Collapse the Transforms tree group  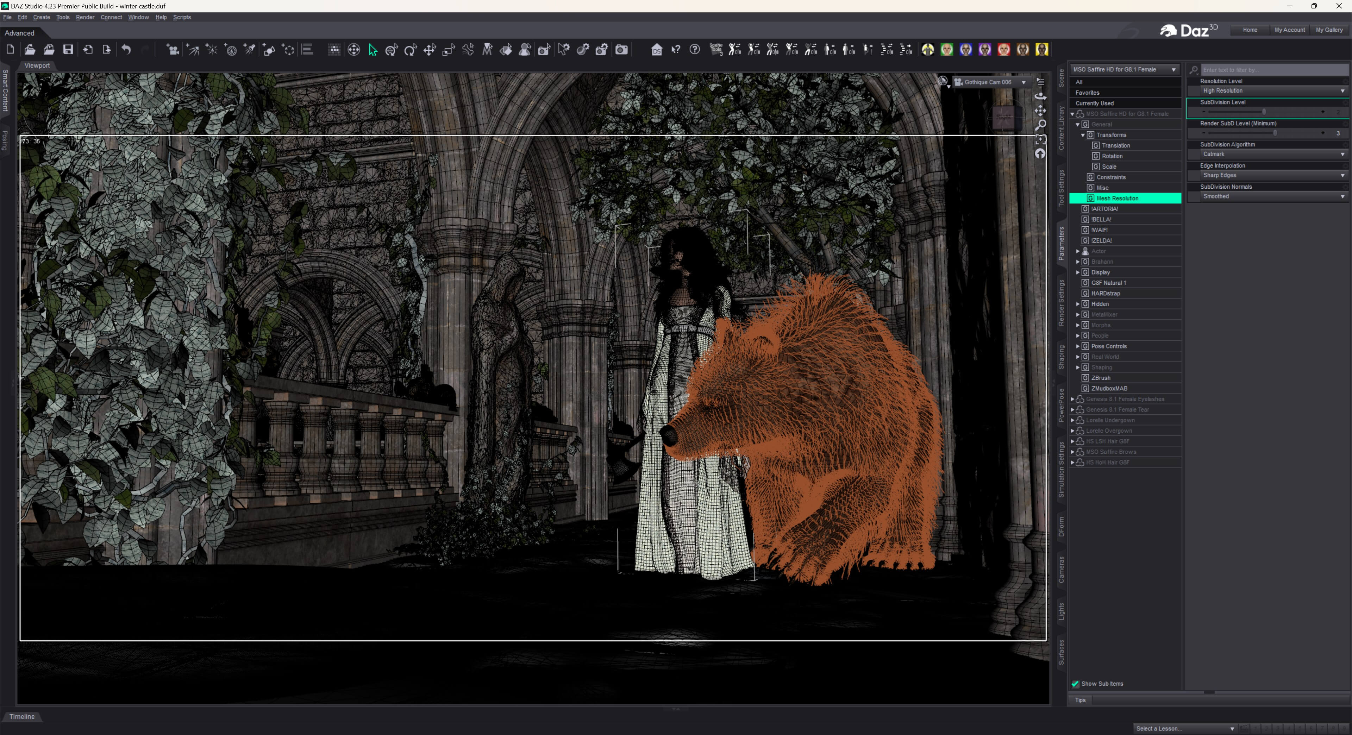pyautogui.click(x=1083, y=135)
